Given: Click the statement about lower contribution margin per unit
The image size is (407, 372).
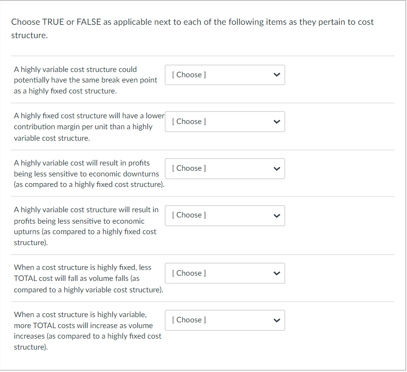Looking at the screenshot, I should point(89,127).
